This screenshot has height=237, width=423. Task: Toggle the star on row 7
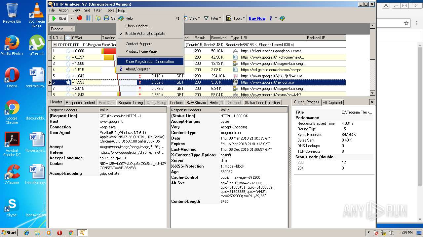click(x=68, y=89)
